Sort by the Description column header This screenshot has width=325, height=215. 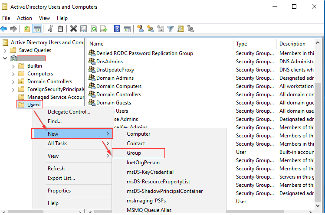point(295,44)
